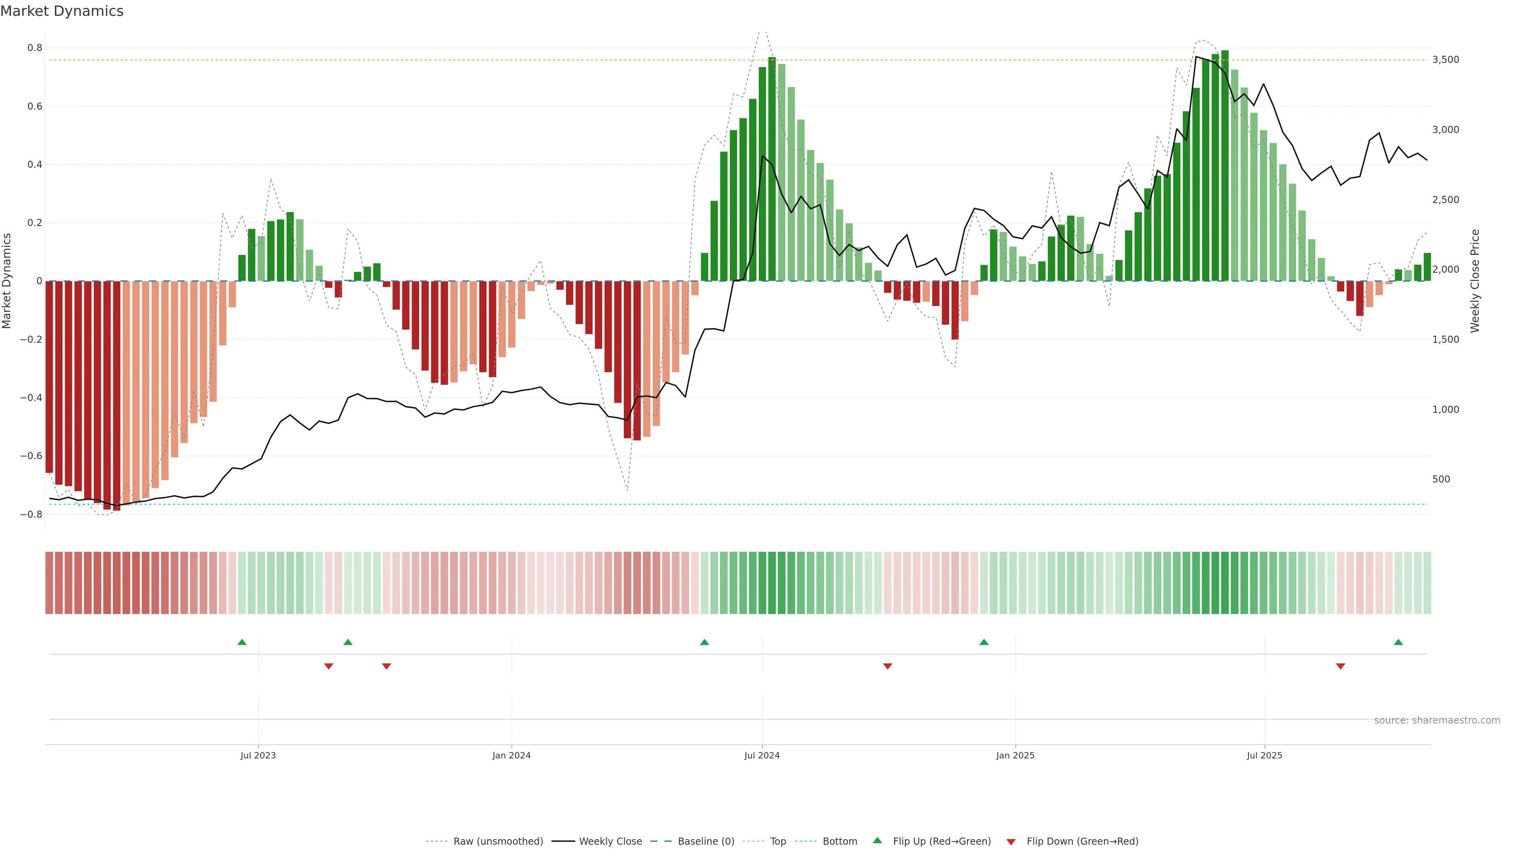Toggle the Weekly Close legend entry
1520x855 pixels.
click(x=610, y=842)
